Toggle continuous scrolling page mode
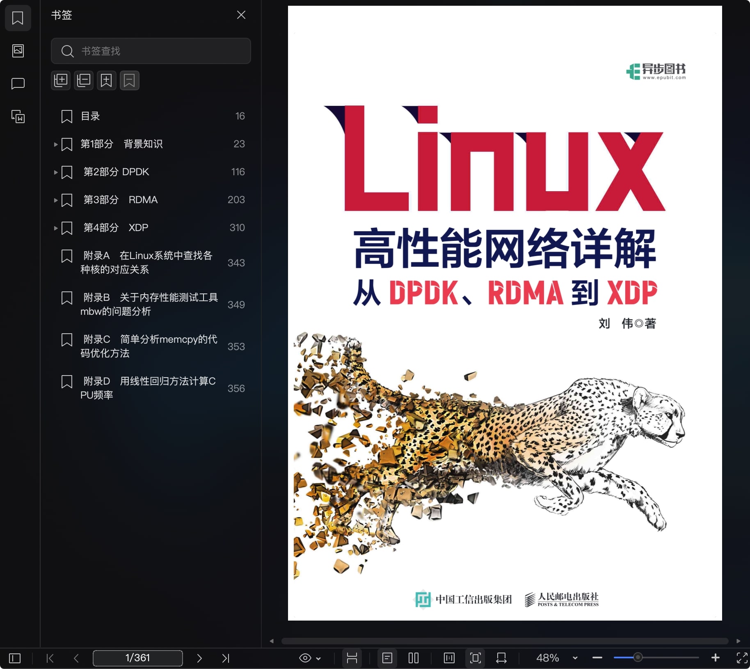 coord(352,658)
